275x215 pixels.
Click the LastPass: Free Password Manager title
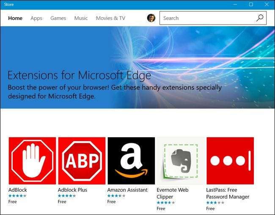228,193
